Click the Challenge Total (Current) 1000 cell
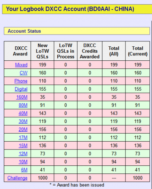152x189 pixels. pos(138,178)
